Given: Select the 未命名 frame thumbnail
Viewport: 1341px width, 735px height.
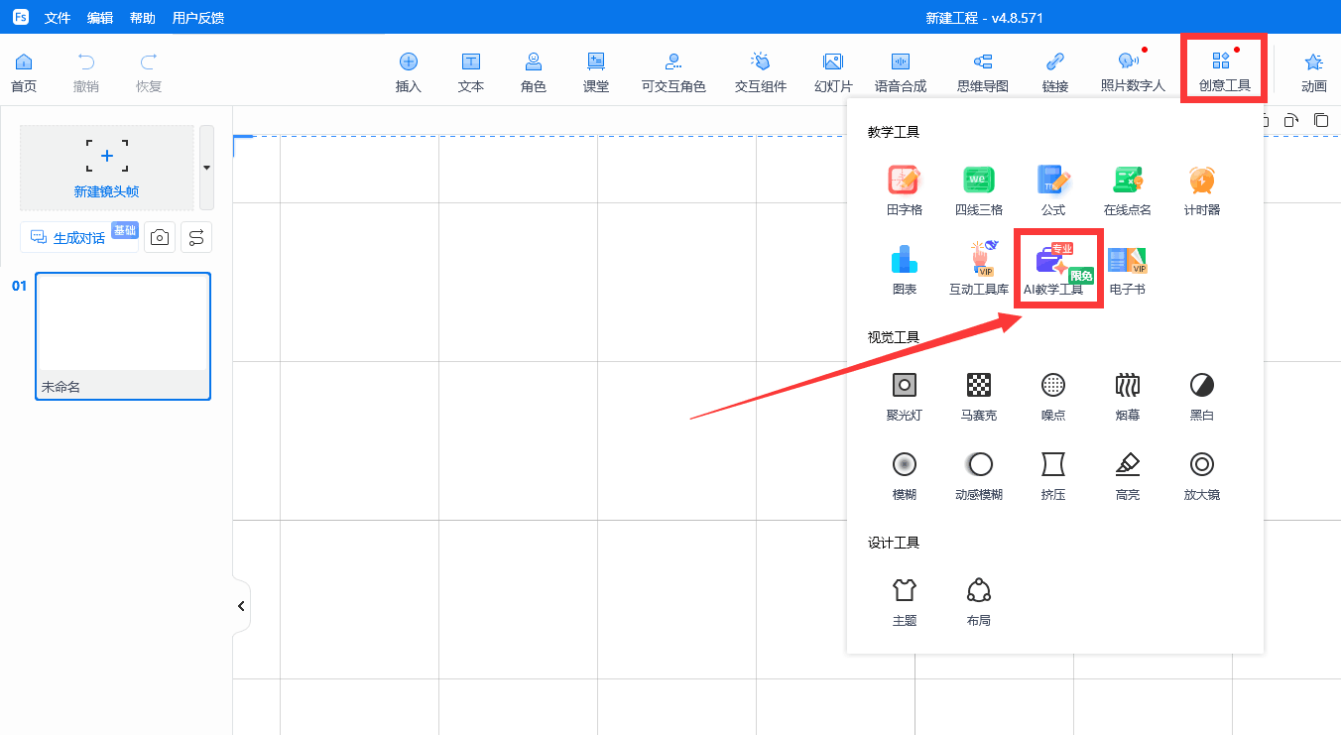Looking at the screenshot, I should pyautogui.click(x=123, y=335).
